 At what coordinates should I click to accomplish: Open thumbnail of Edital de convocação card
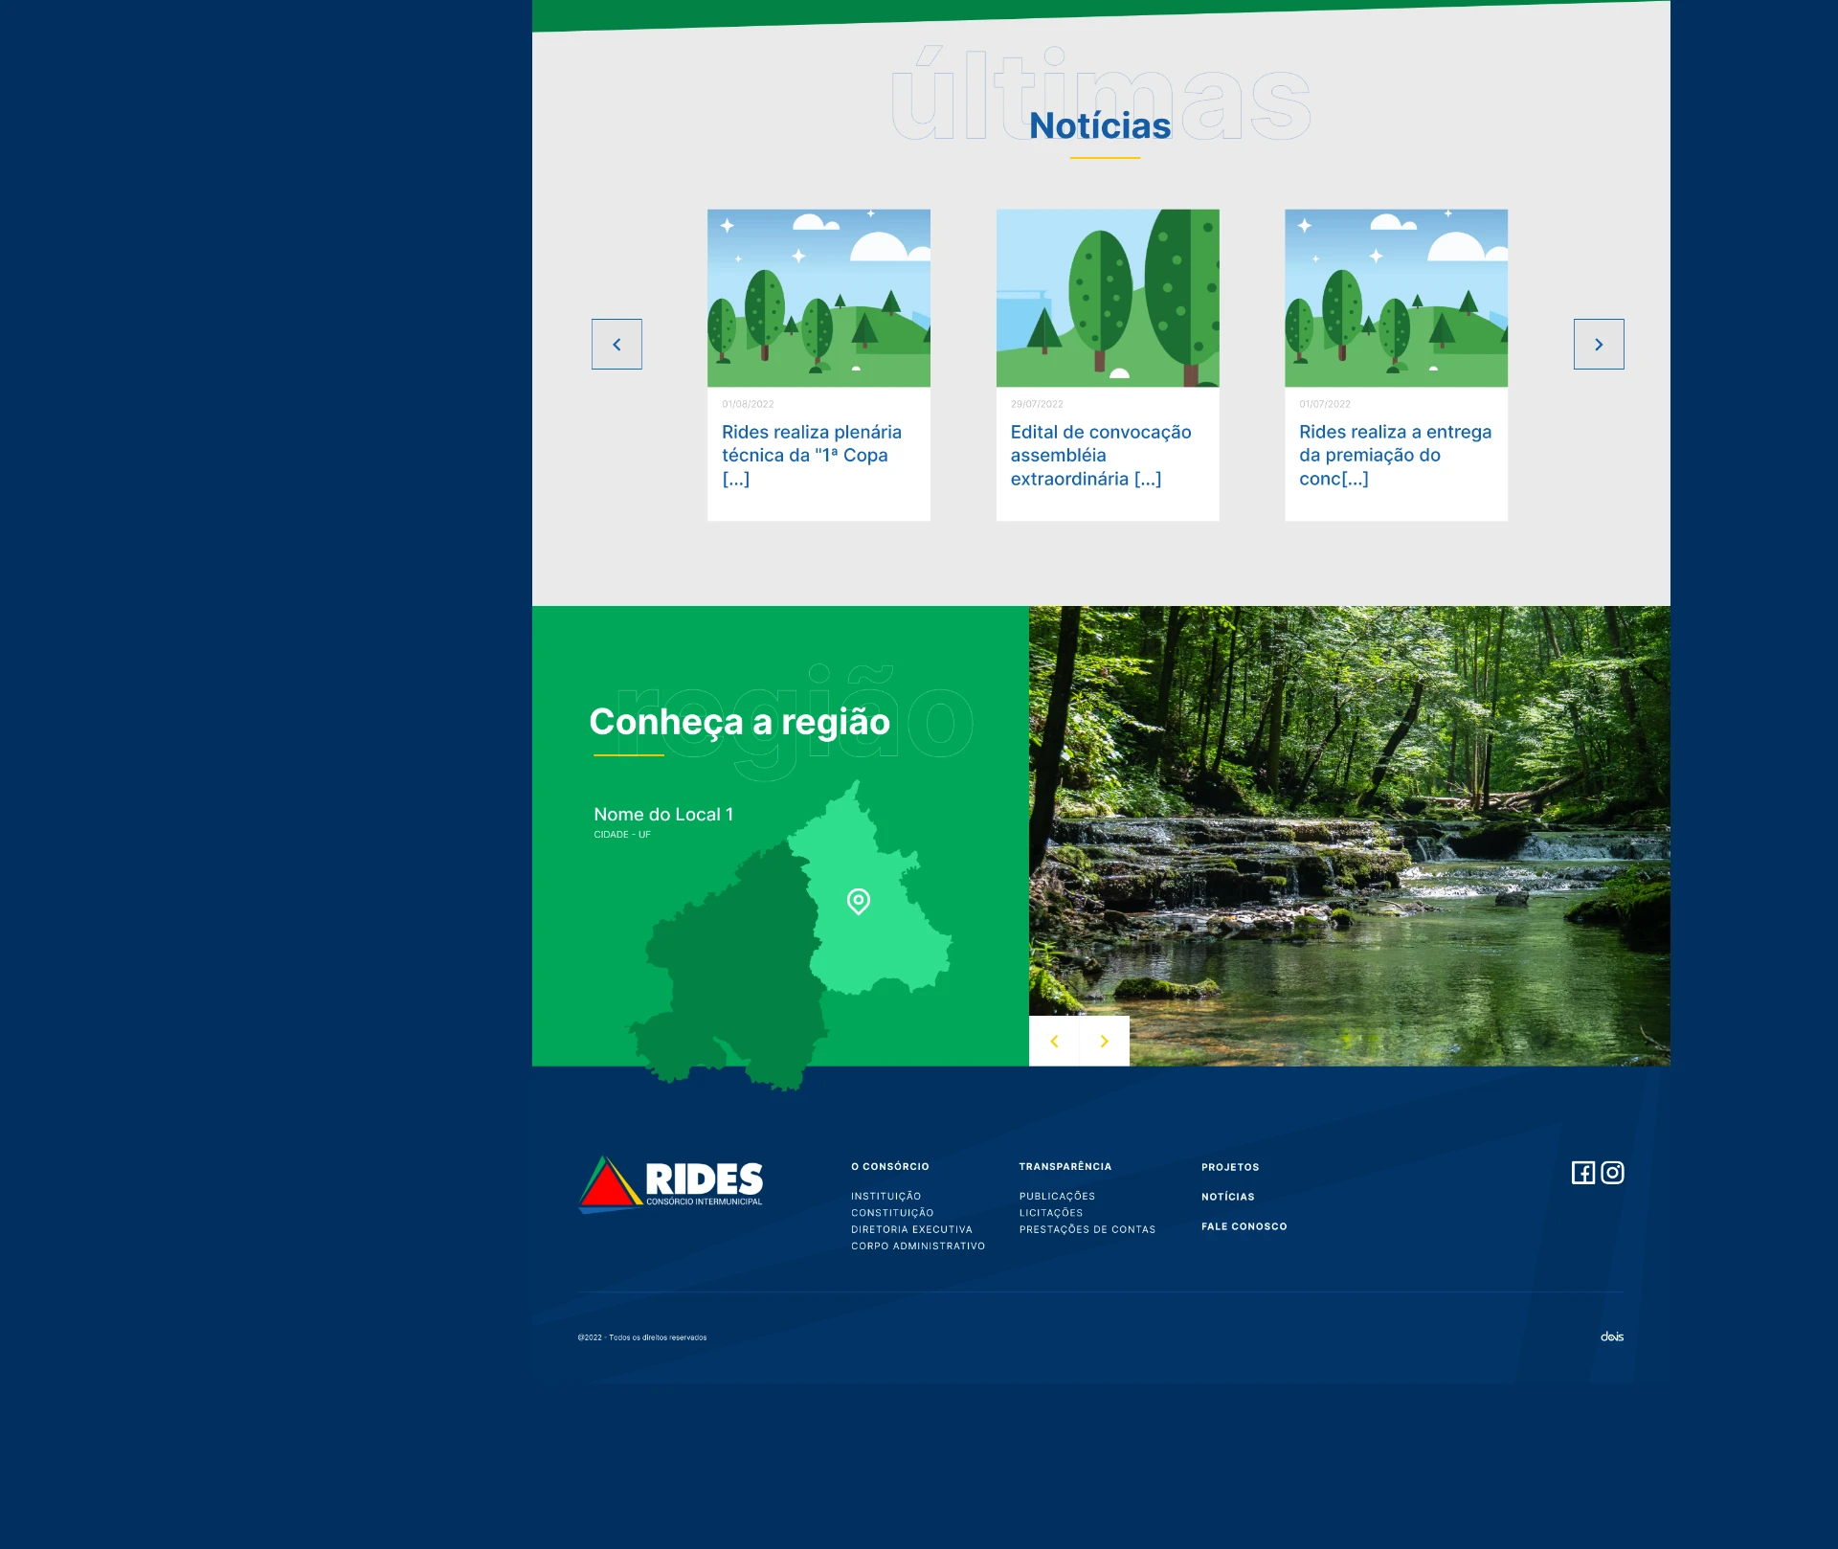pyautogui.click(x=1108, y=298)
